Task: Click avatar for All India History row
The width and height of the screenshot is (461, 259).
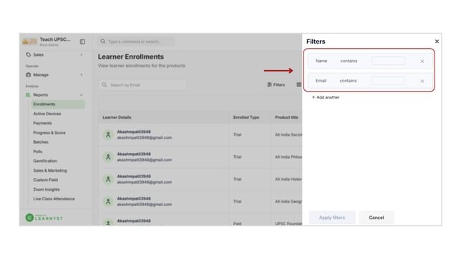Action: click(108, 180)
